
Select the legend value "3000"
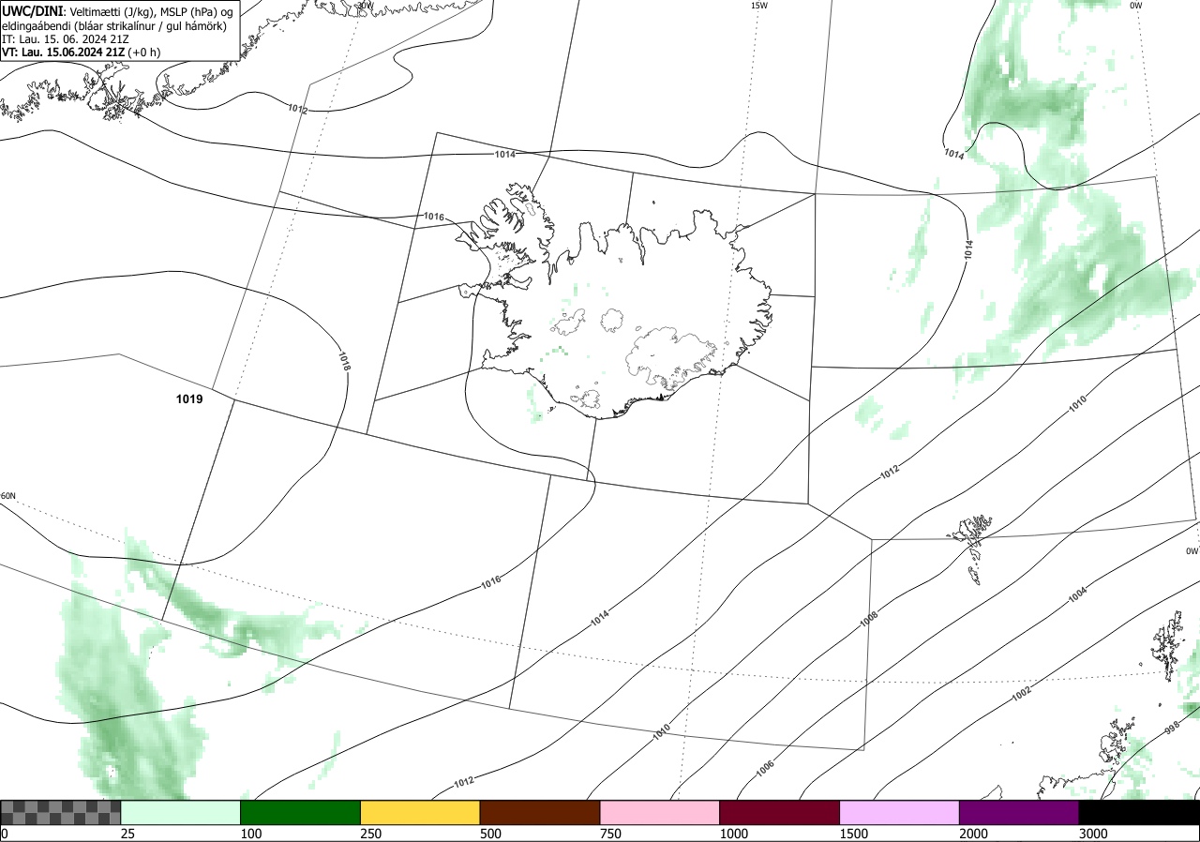1094,834
